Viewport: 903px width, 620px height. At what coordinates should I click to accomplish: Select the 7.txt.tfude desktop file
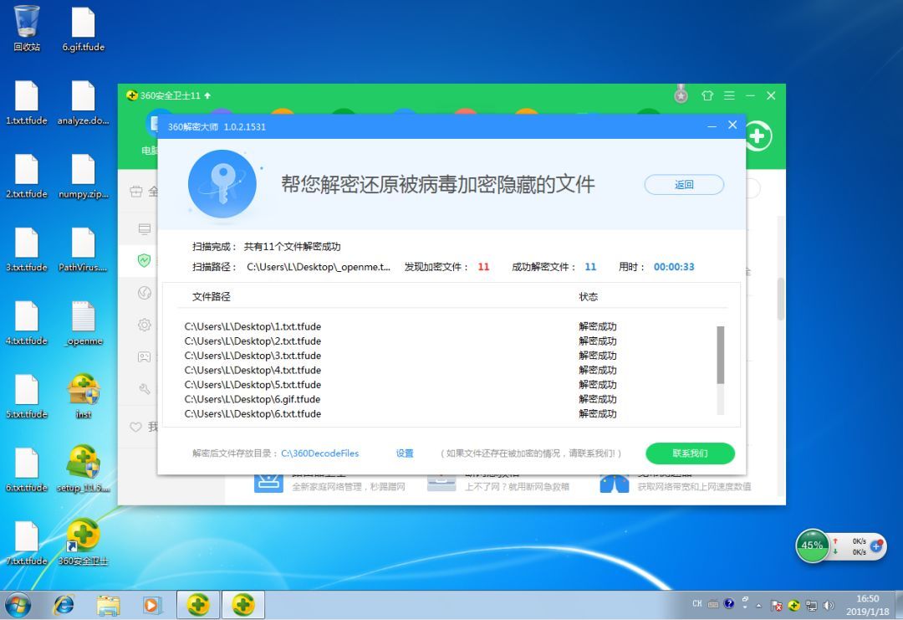click(x=27, y=543)
